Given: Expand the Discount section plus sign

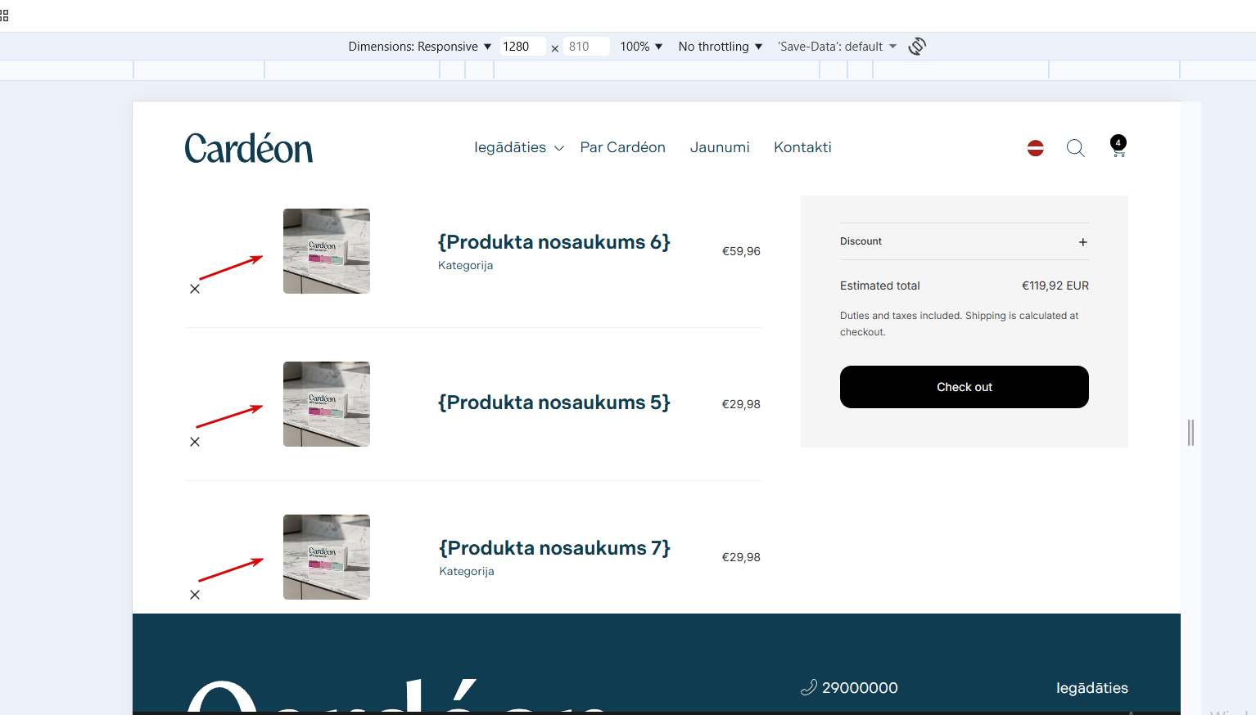Looking at the screenshot, I should pyautogui.click(x=1083, y=242).
